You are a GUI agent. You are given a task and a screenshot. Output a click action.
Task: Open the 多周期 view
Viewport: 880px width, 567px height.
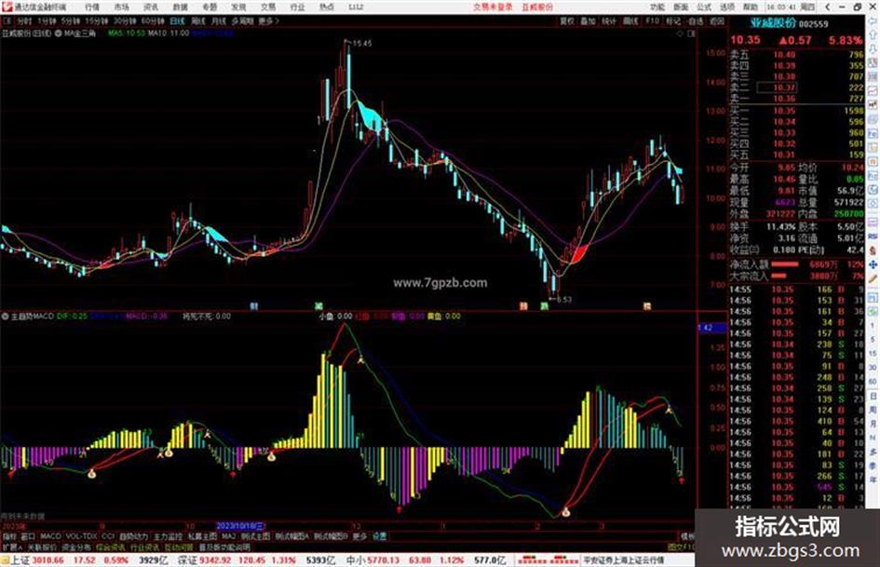point(242,20)
